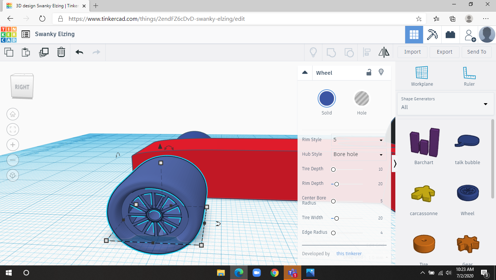This screenshot has height=280, width=496.
Task: Open Zoom from the taskbar
Action: coord(256,273)
